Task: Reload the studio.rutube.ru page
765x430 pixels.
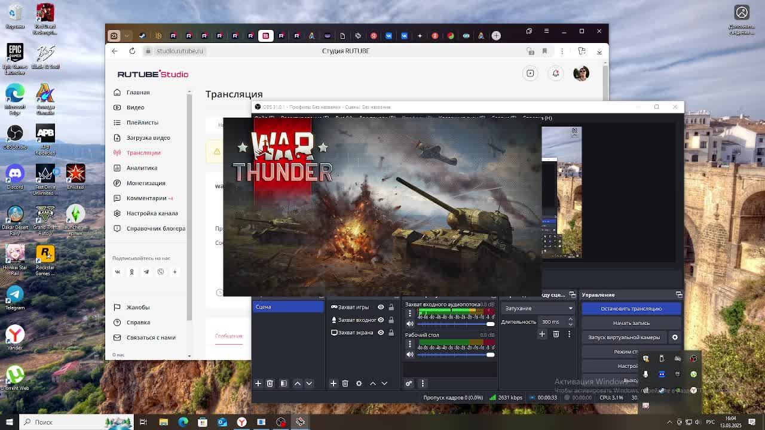Action: (x=132, y=51)
